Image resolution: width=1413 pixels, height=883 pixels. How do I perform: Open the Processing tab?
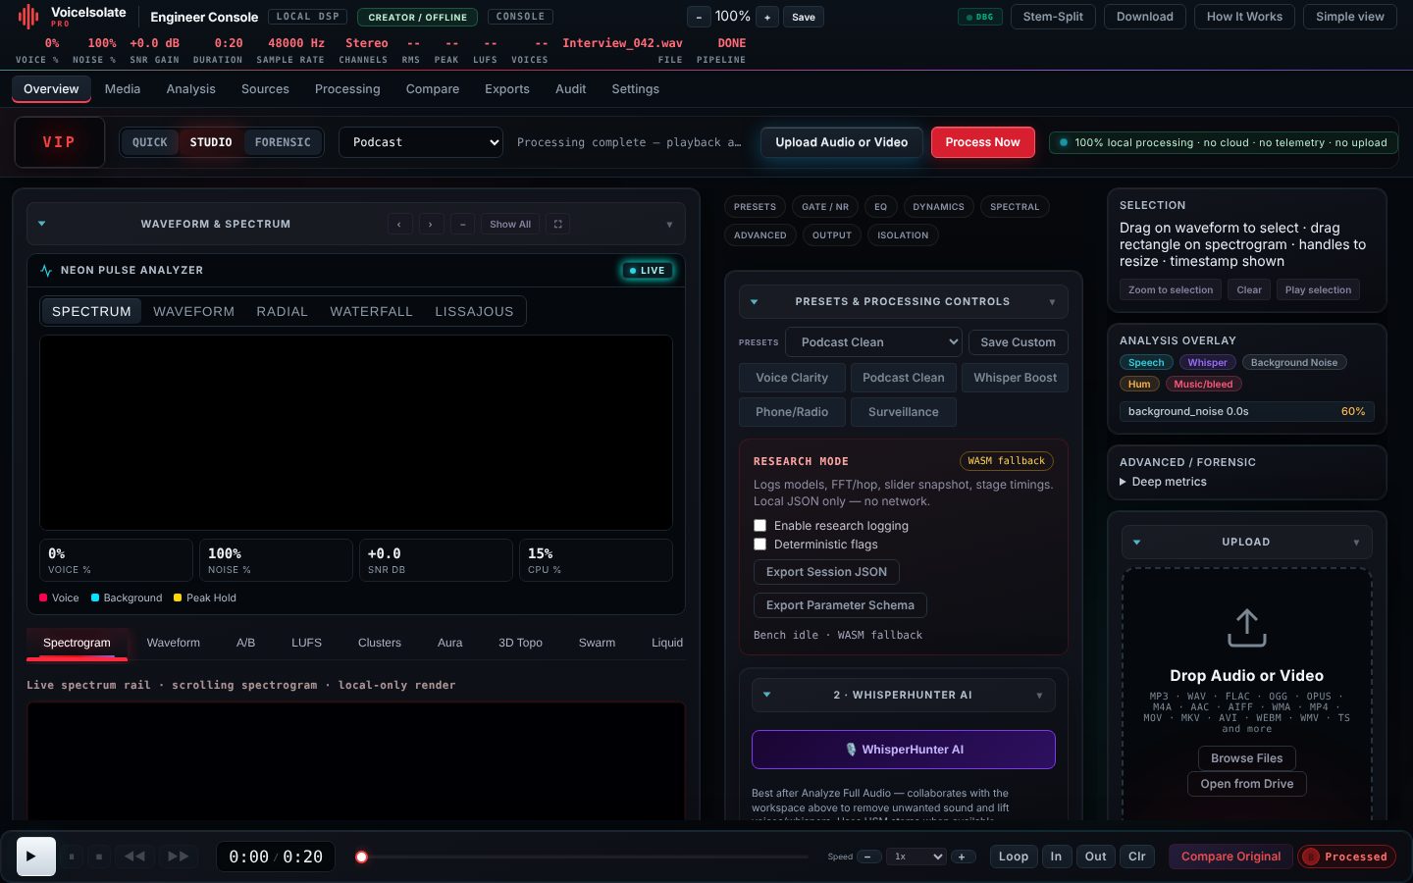347,88
